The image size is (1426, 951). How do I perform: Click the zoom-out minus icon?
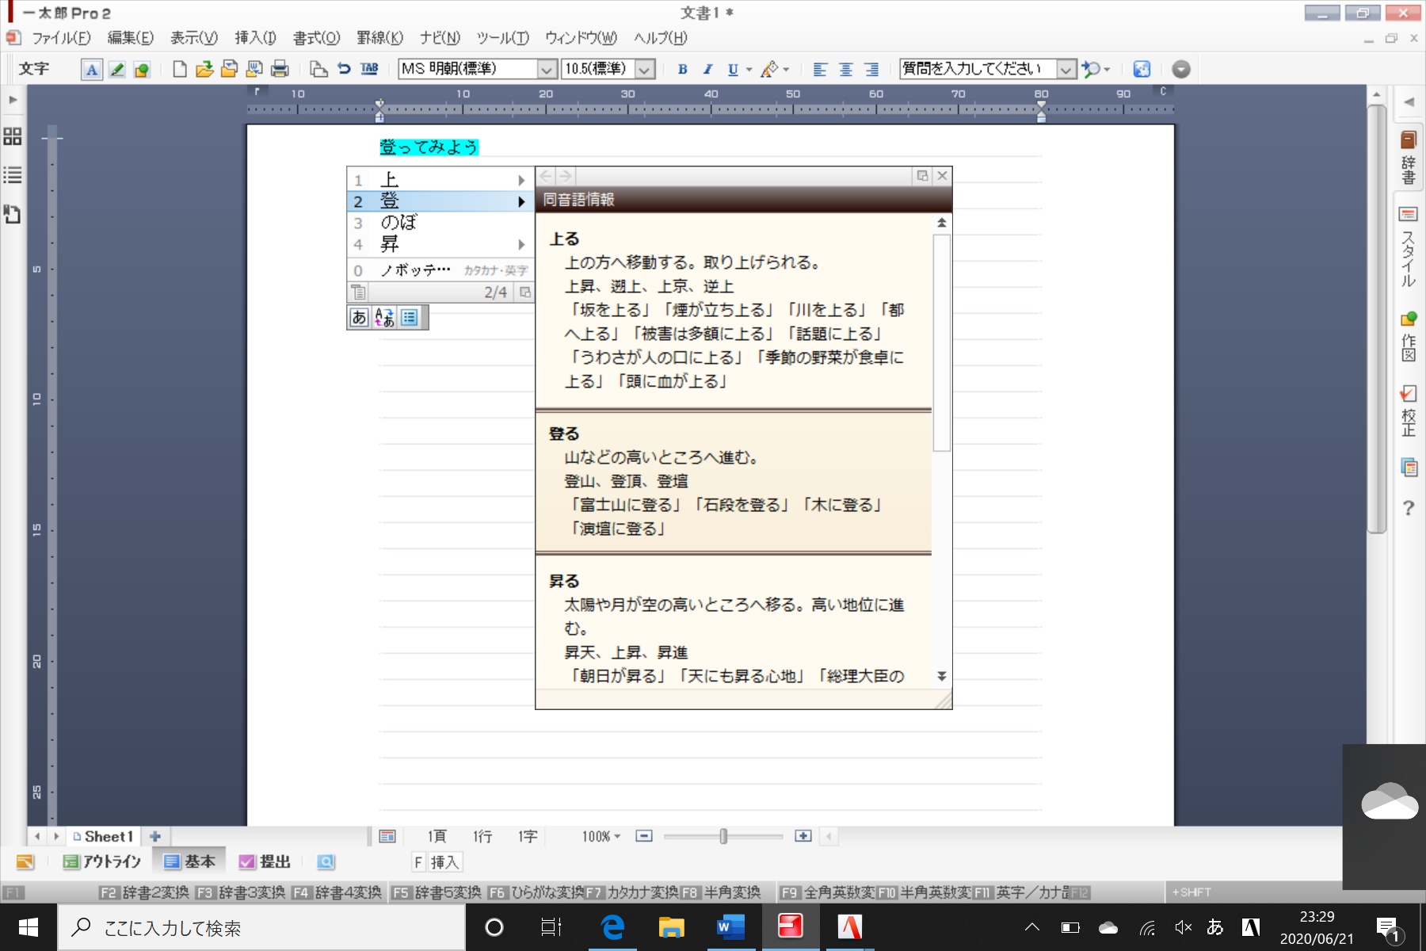644,836
